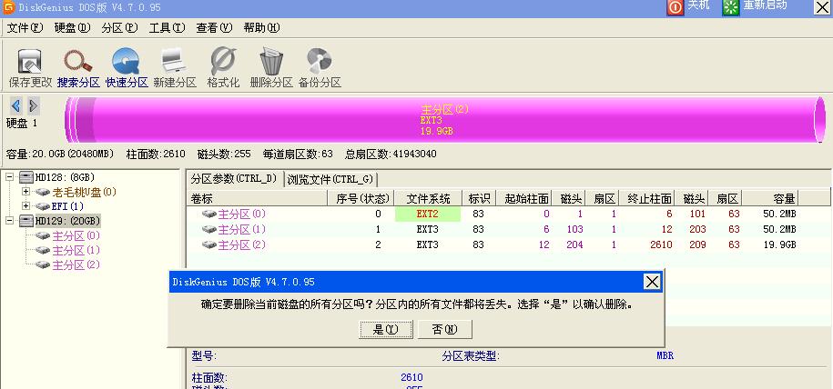This screenshot has height=389, width=833.
Task: Click the 2610 end cylinder cell in the table
Action: pos(661,244)
